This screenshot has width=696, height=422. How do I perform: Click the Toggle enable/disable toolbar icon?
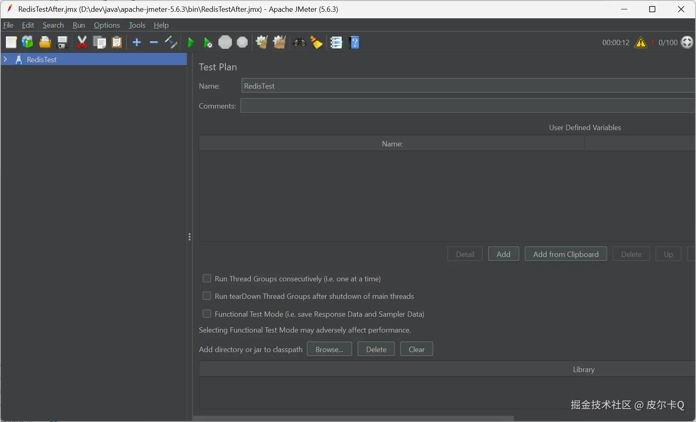[x=171, y=42]
